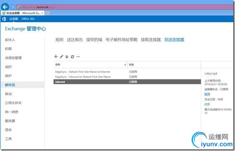Click 启用 link in details pane
The height and width of the screenshot is (151, 235).
207,94
